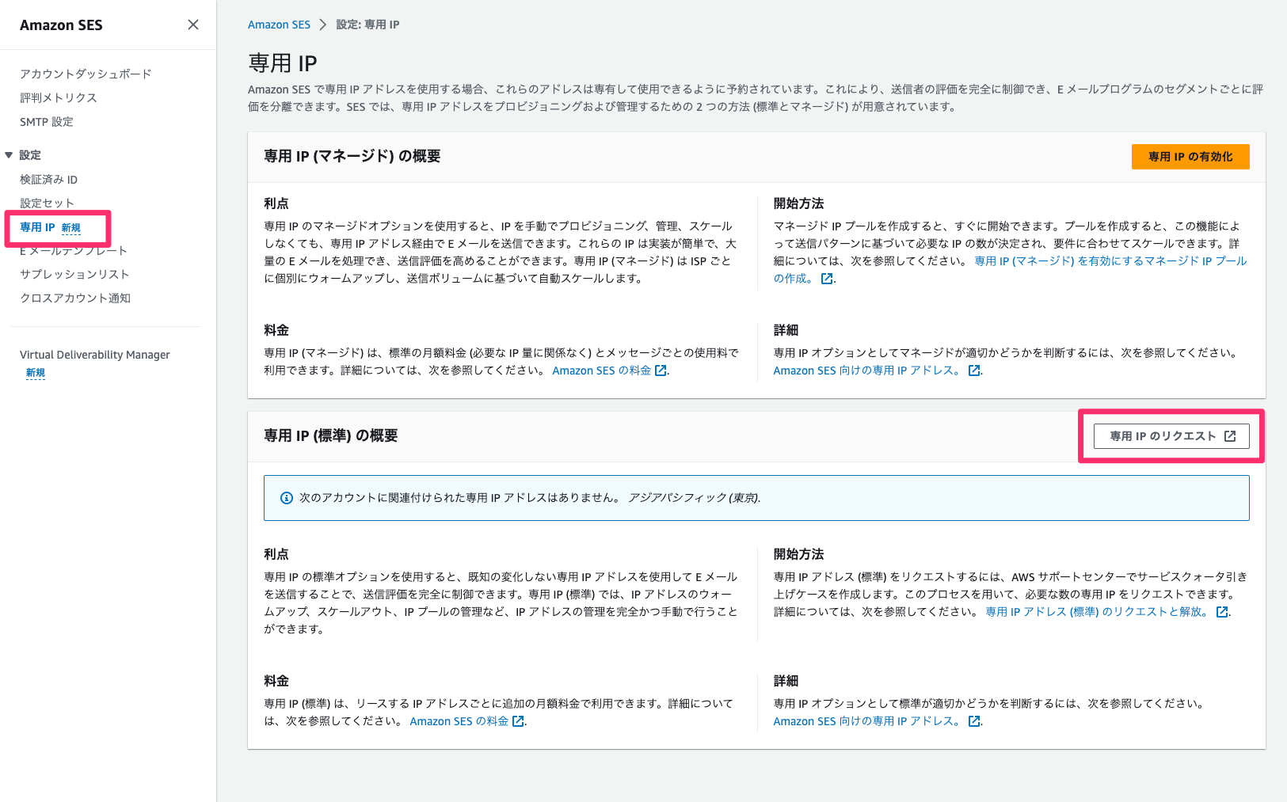This screenshot has width=1287, height=802.
Task: Open サプレッションリスト in sidebar
Action: [x=74, y=274]
